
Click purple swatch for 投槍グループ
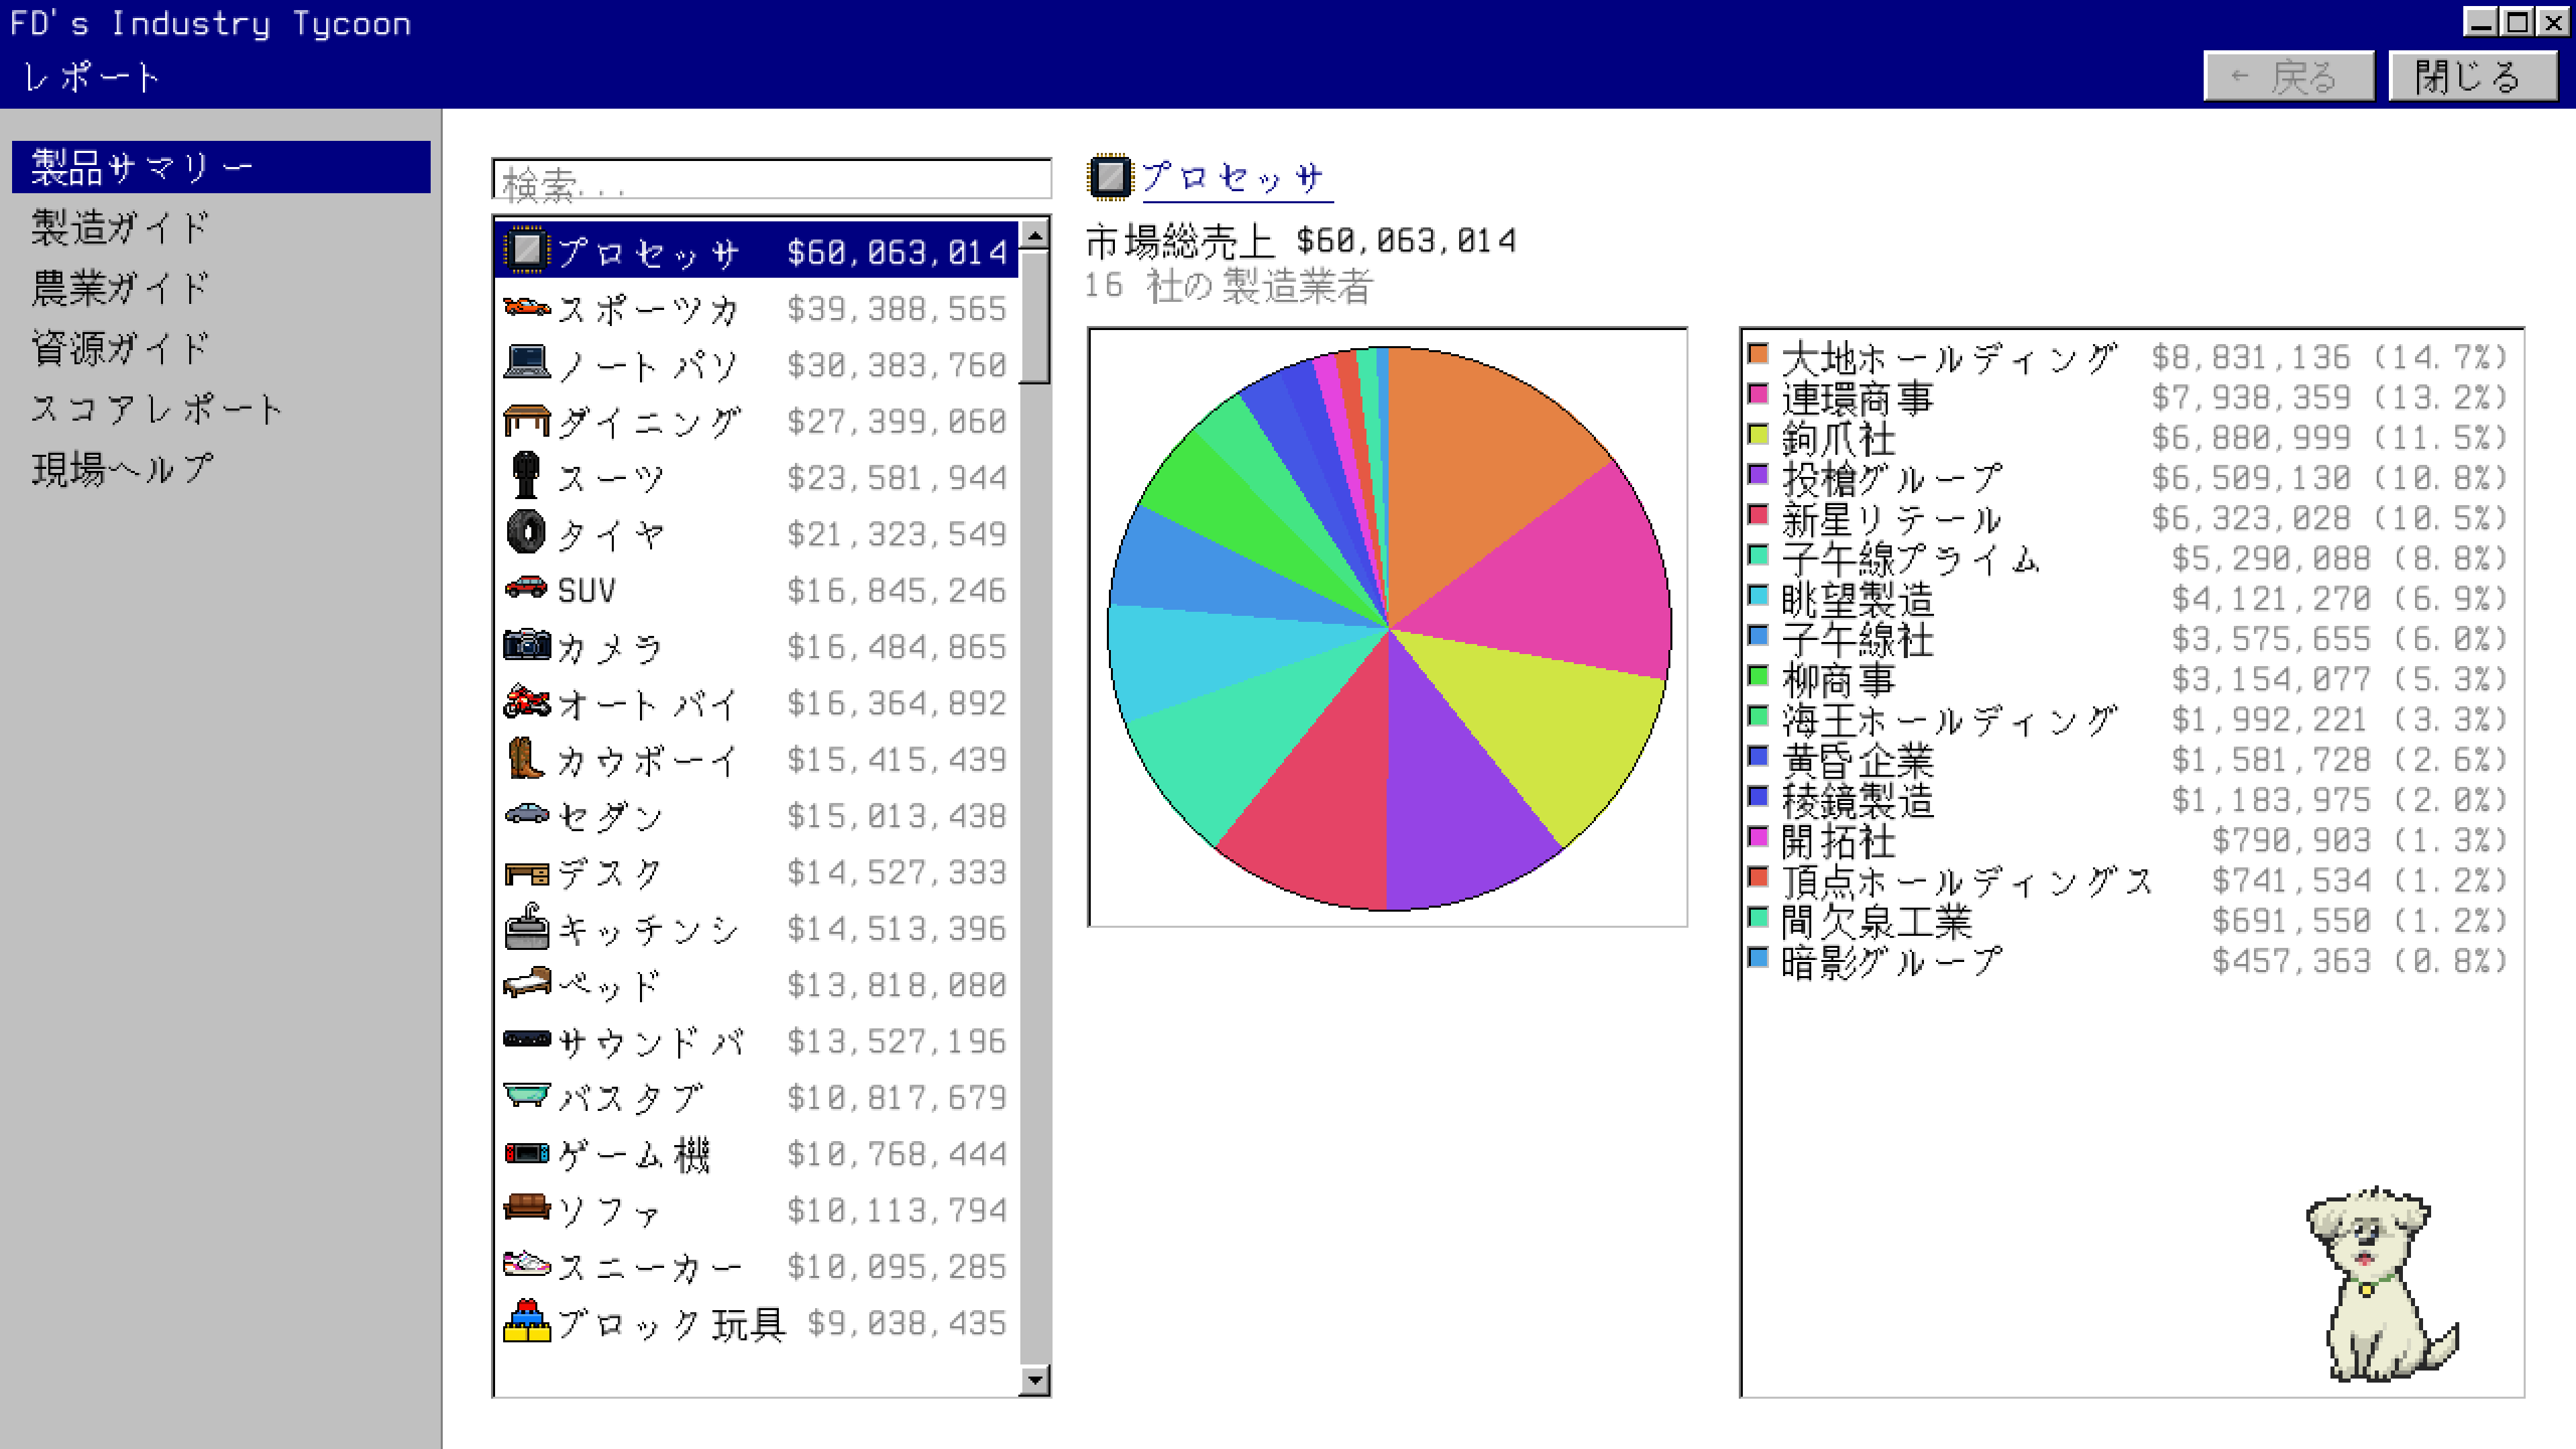[x=1758, y=474]
